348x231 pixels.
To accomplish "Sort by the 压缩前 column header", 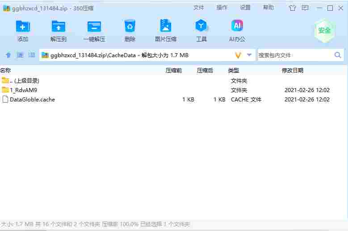I will coord(174,71).
